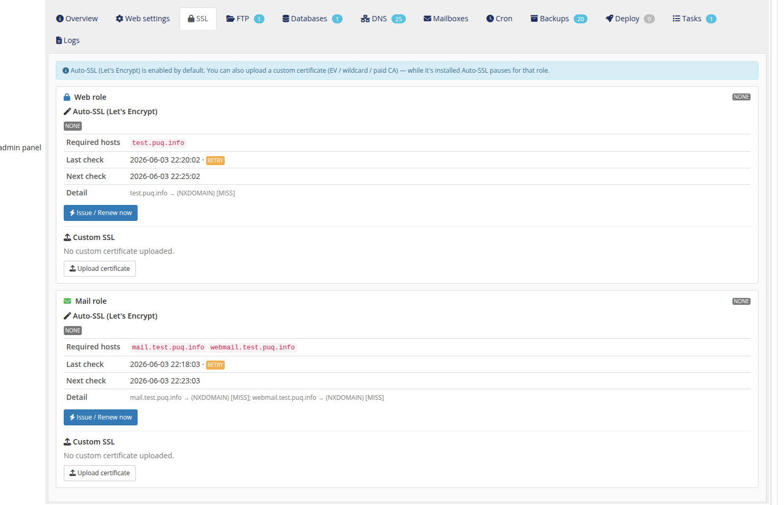The height and width of the screenshot is (505, 784).
Task: Click the Tasks list icon
Action: pos(677,19)
